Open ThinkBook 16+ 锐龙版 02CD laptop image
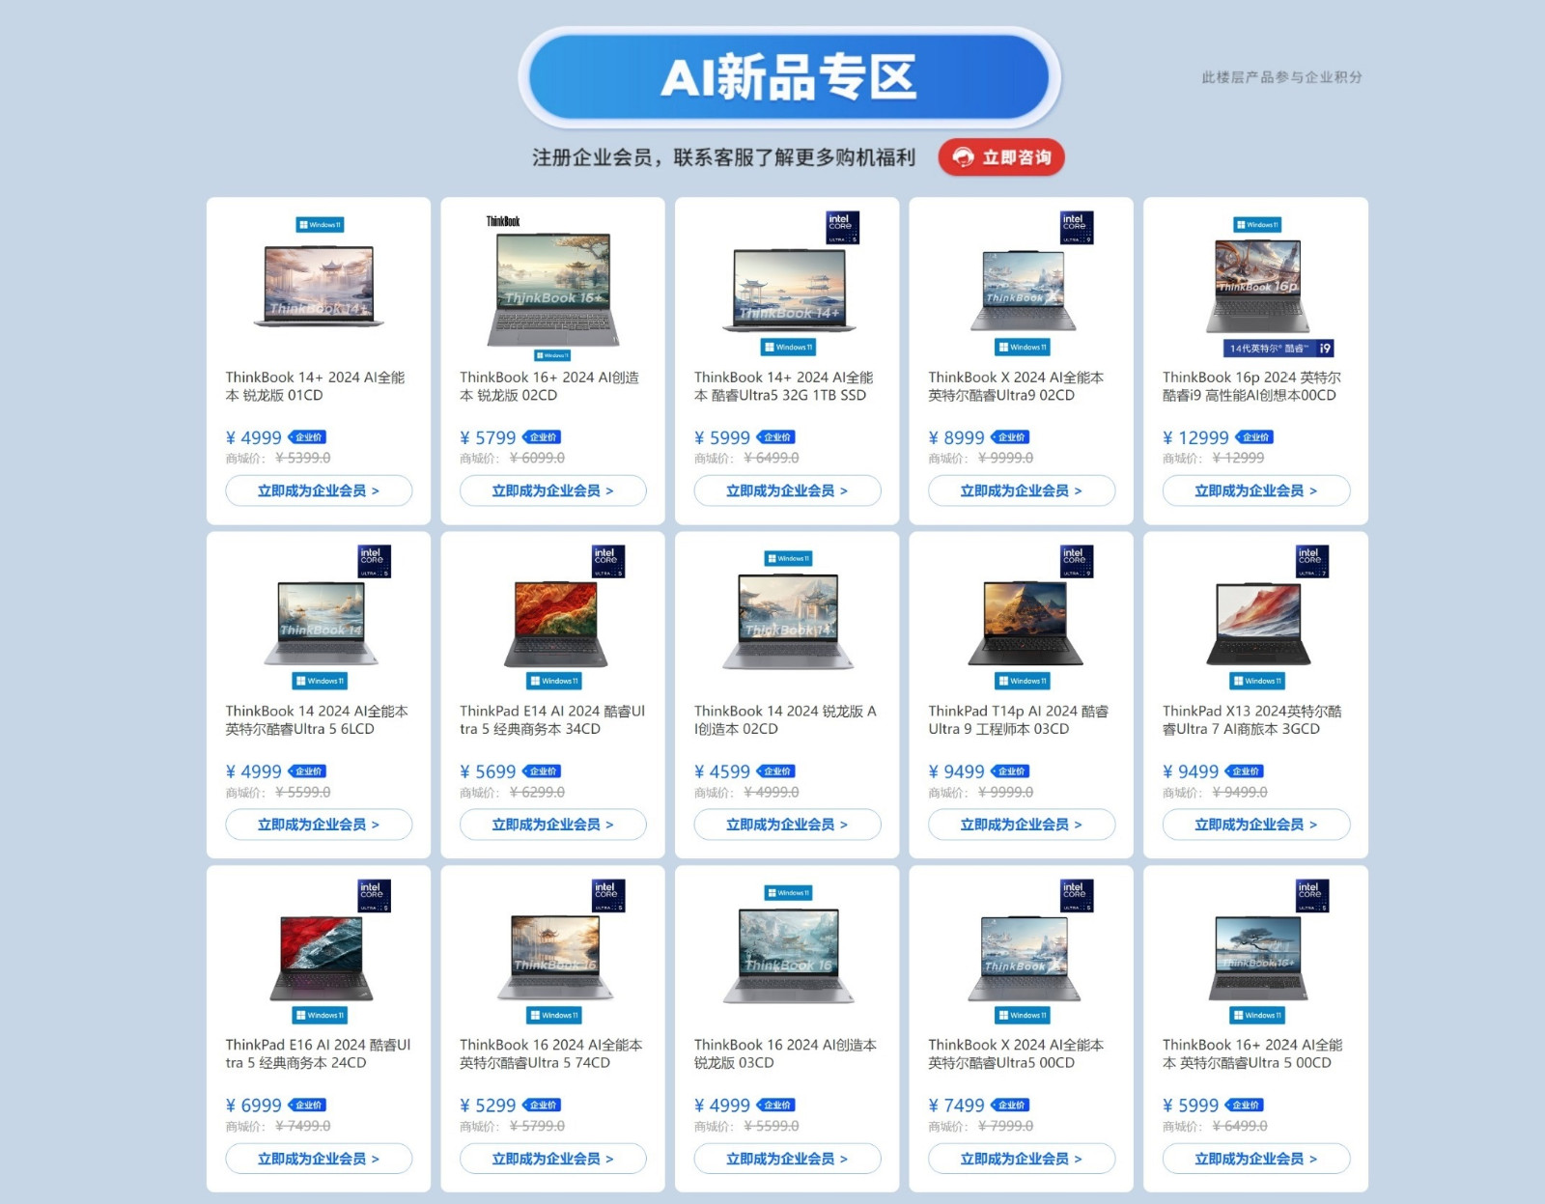 553,291
